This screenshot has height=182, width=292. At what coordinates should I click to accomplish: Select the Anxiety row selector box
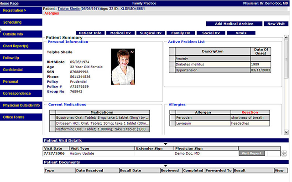click(x=172, y=59)
